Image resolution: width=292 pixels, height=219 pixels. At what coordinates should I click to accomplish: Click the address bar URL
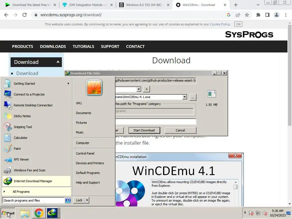71,15
